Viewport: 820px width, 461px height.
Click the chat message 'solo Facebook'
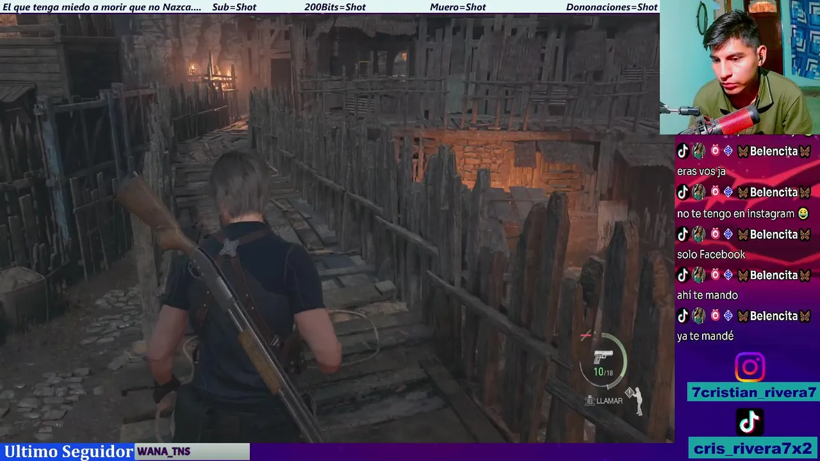coord(711,255)
